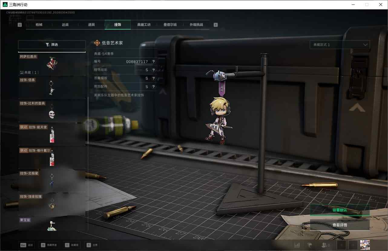
Task: Click the help icon next to 编号
Action: 153,62
